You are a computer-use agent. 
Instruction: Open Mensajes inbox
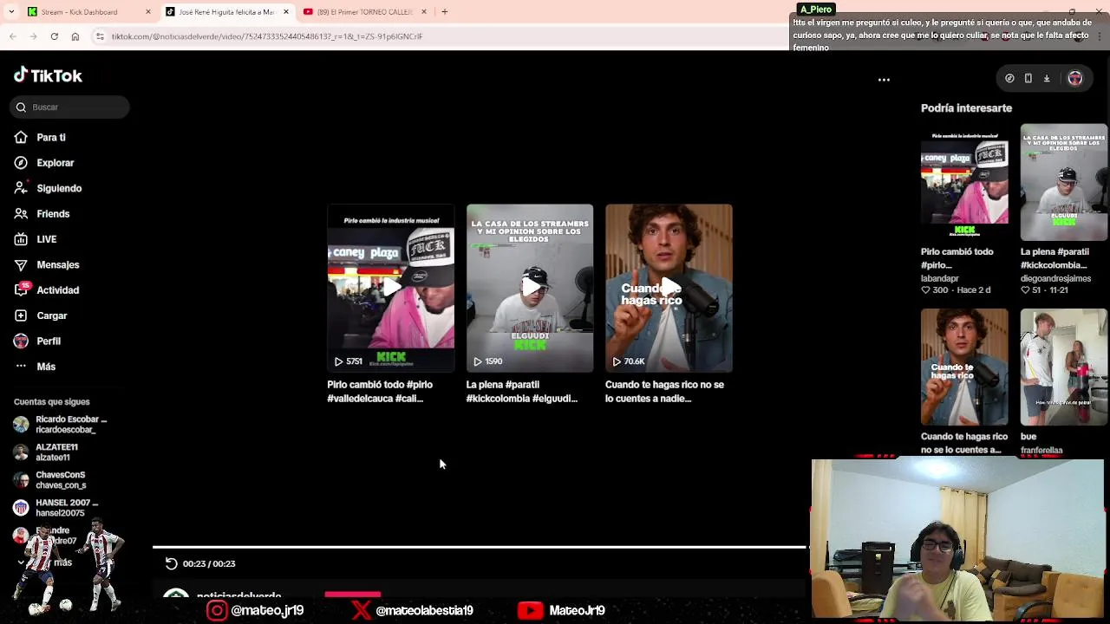click(x=47, y=264)
